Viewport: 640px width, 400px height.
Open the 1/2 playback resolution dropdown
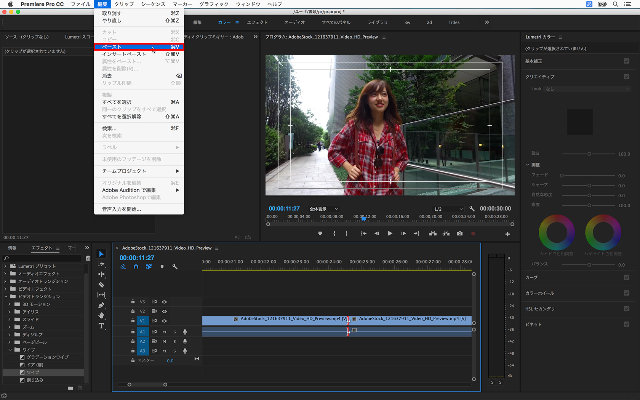tap(448, 209)
